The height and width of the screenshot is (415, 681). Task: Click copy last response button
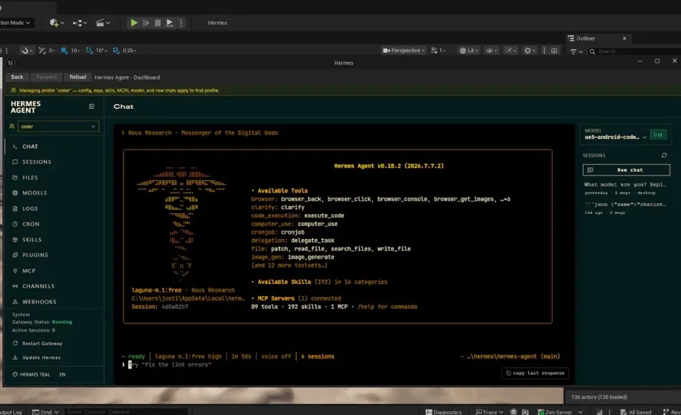[x=535, y=373]
